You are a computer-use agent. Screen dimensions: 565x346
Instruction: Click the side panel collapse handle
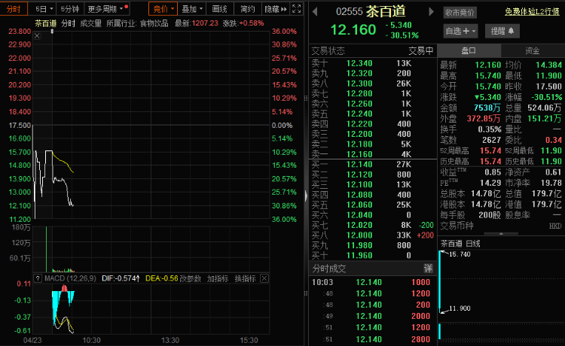coord(307,196)
